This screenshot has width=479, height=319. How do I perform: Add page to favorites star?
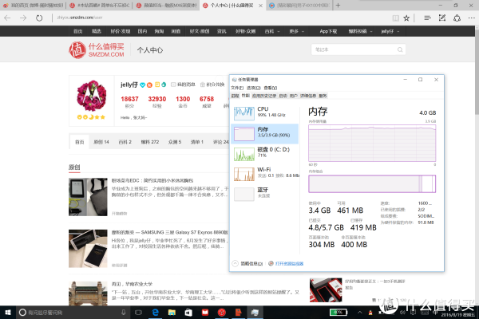click(x=406, y=18)
